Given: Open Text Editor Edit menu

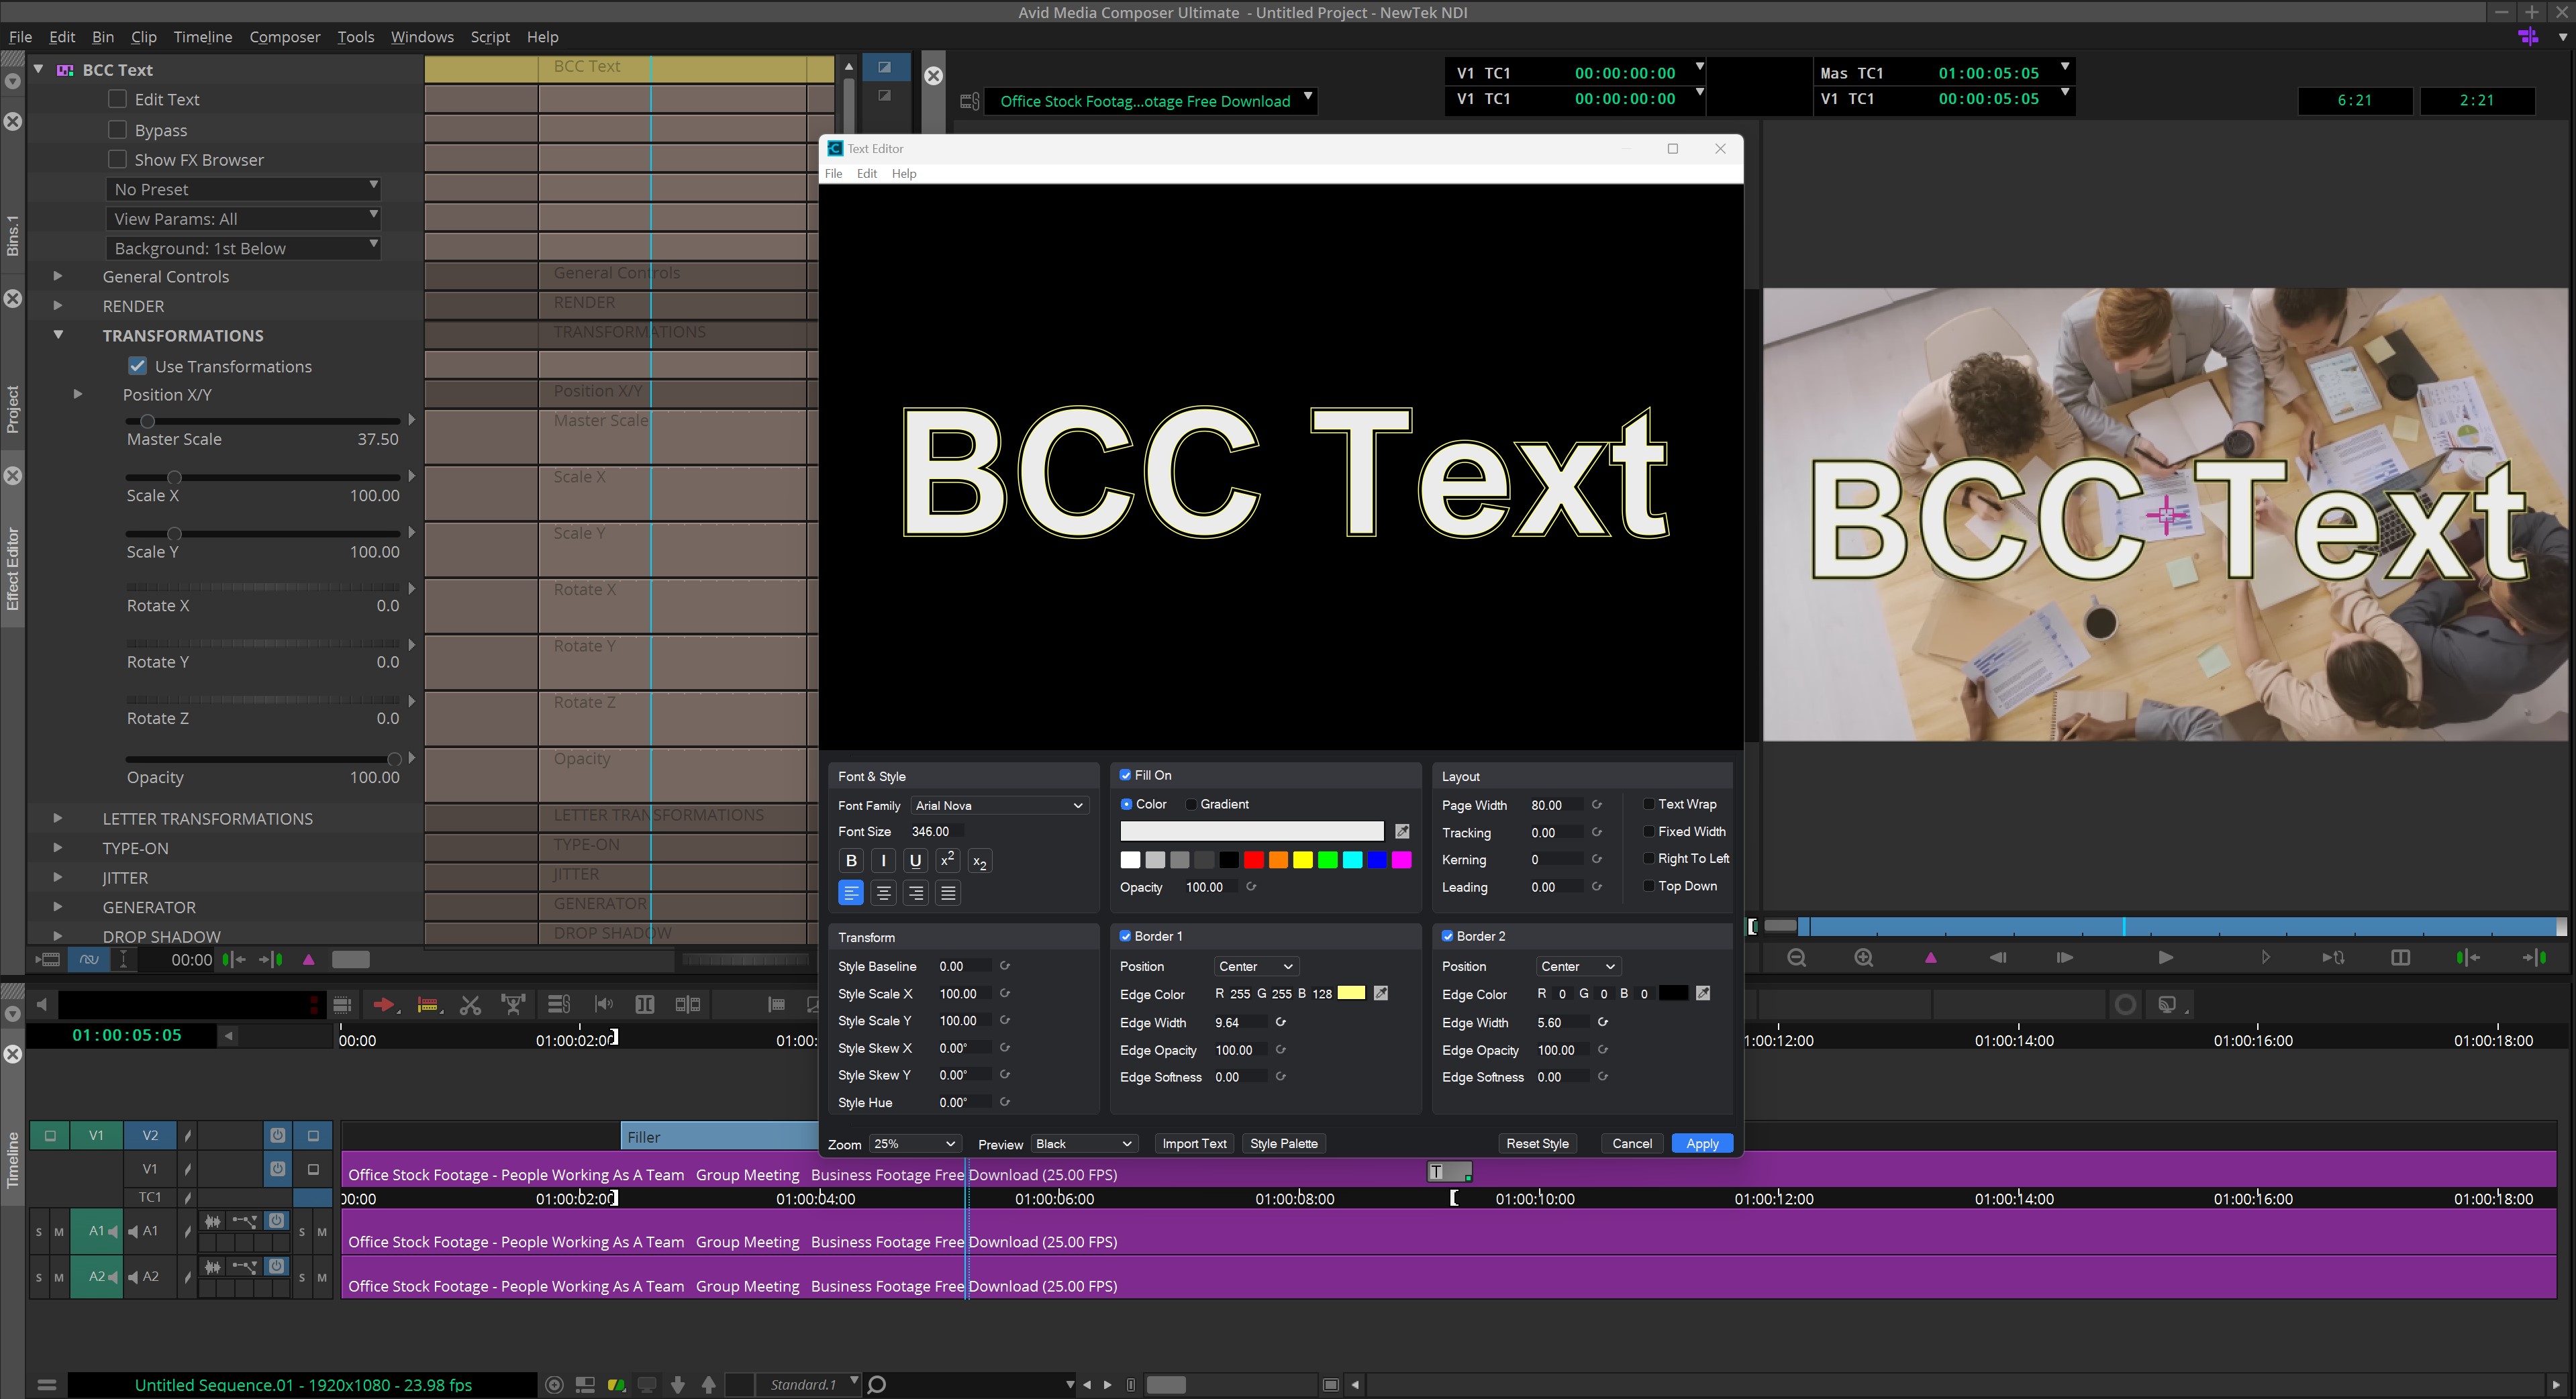Looking at the screenshot, I should (x=867, y=173).
